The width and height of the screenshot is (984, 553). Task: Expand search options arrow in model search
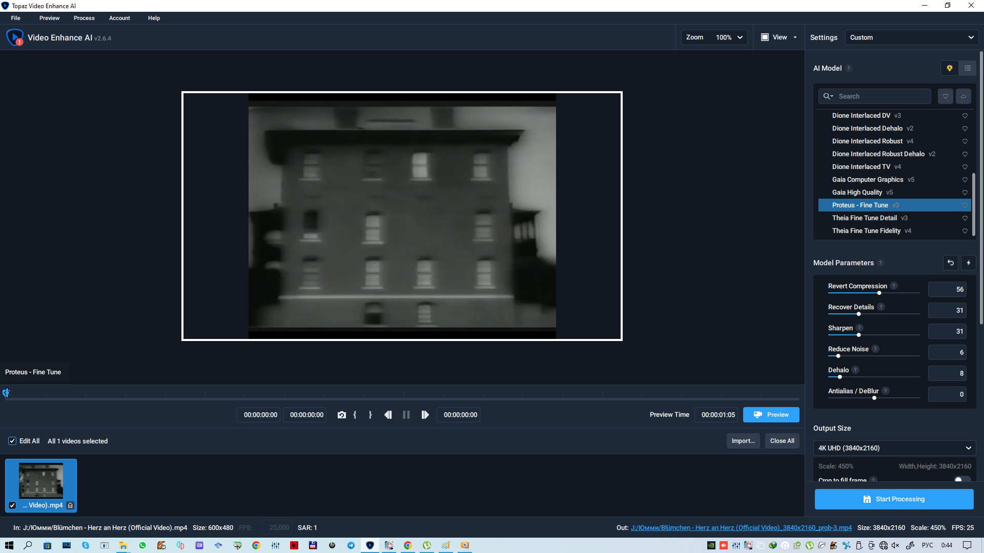click(832, 96)
